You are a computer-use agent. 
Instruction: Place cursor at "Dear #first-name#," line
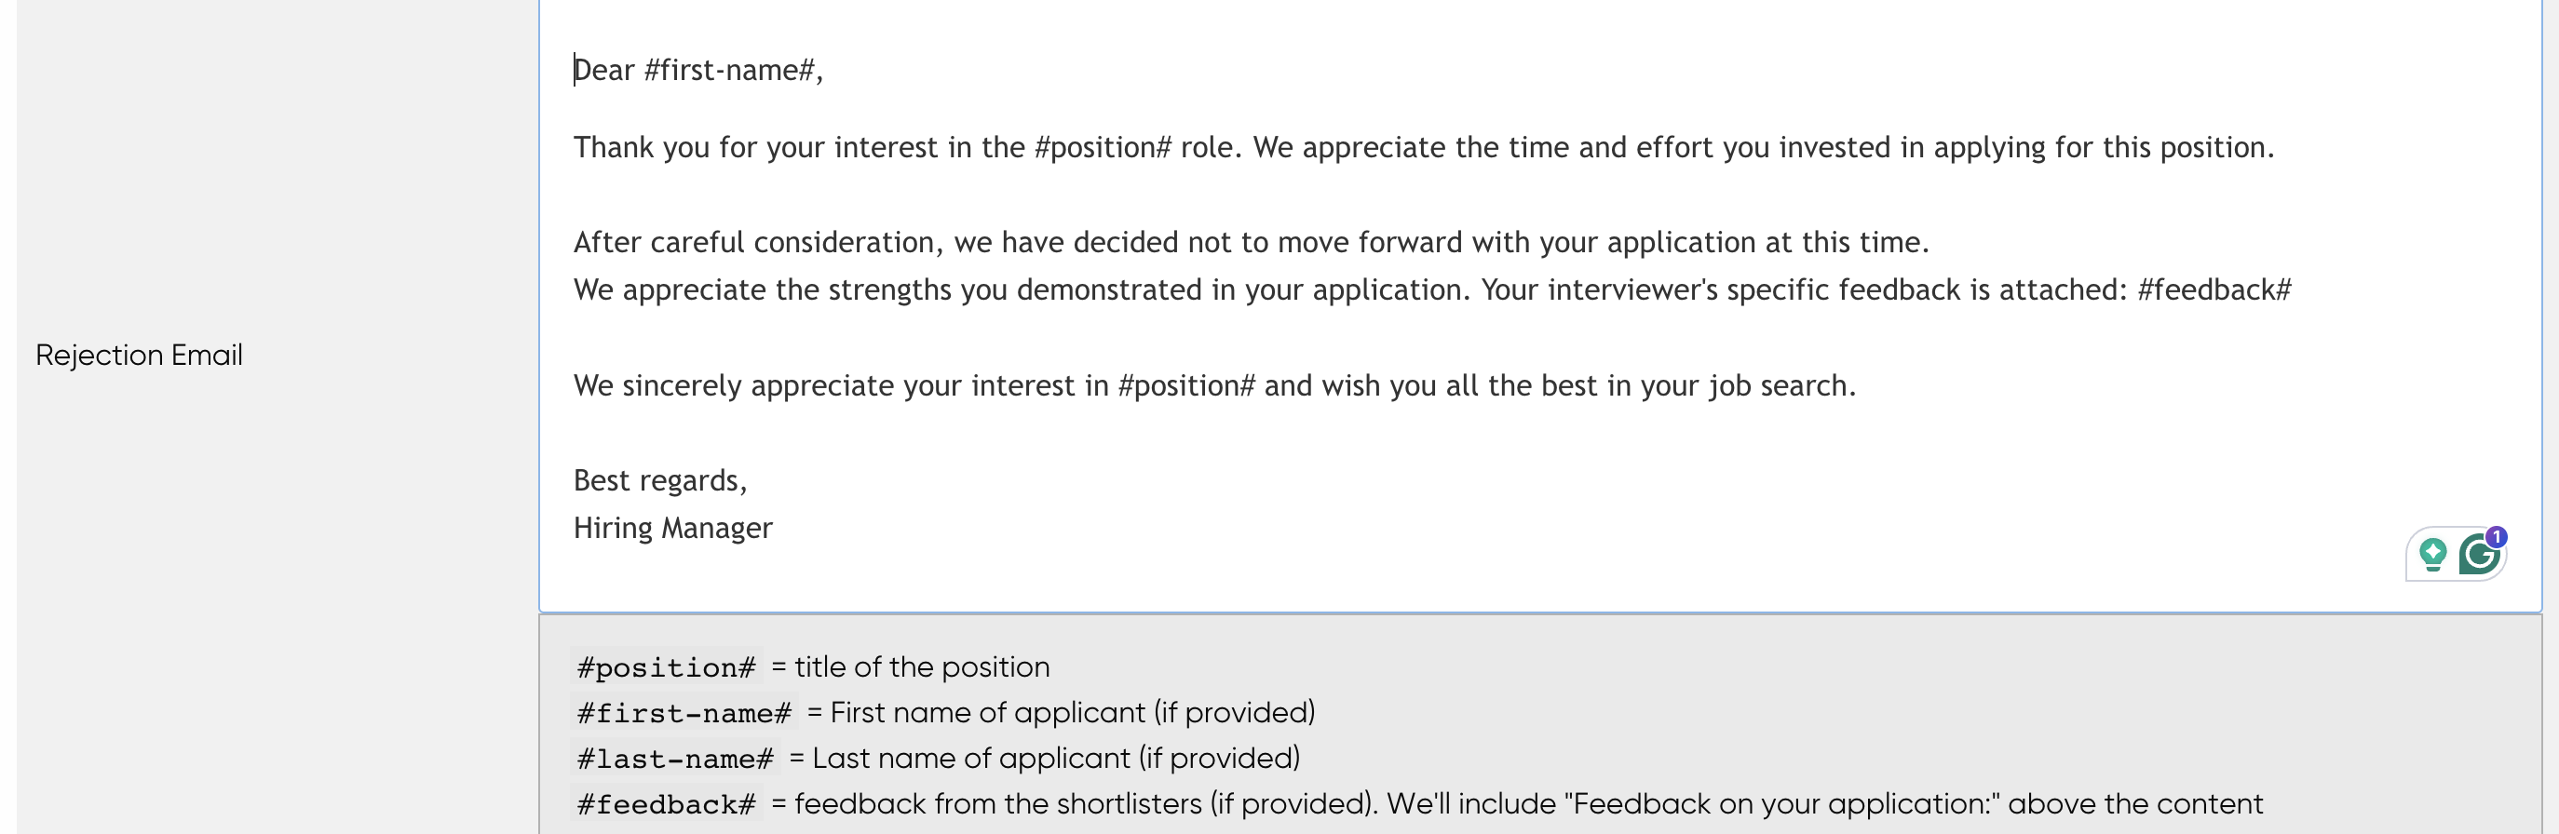click(698, 71)
